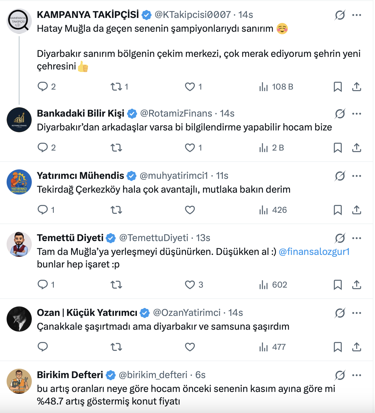Open Birikim Defteri's profile avatar
The height and width of the screenshot is (413, 375).
click(19, 381)
